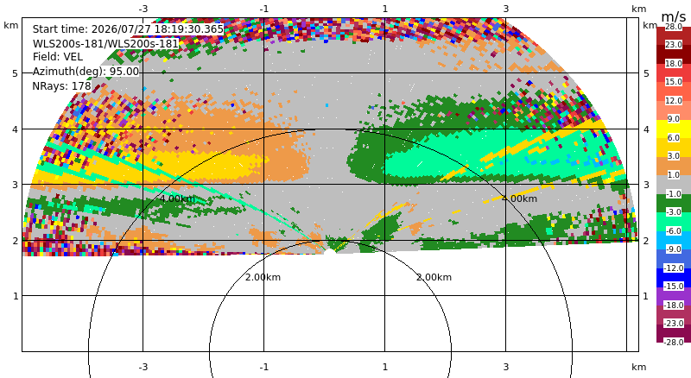Click the Field: VEL label
Viewport: 691px width, 378px height.
58,57
